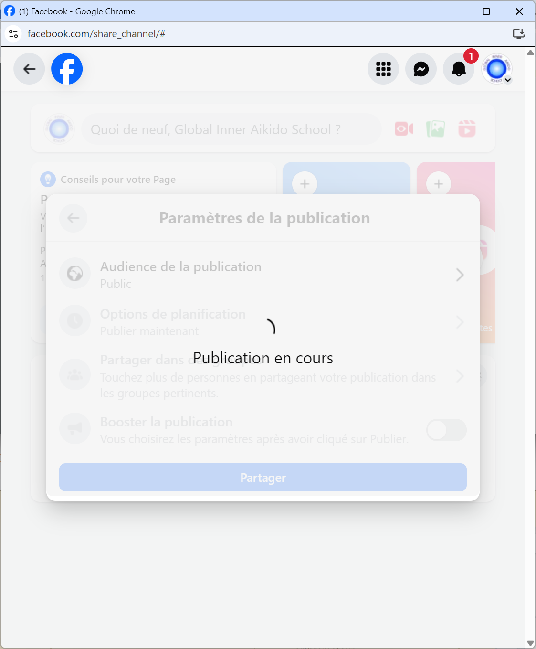The image size is (536, 649).
Task: Click the reel icon in composer
Action: (x=467, y=129)
